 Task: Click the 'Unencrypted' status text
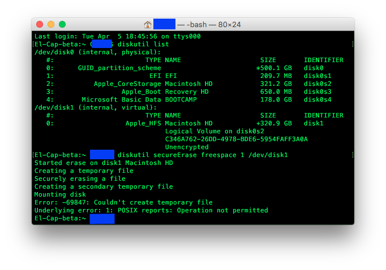click(x=187, y=147)
